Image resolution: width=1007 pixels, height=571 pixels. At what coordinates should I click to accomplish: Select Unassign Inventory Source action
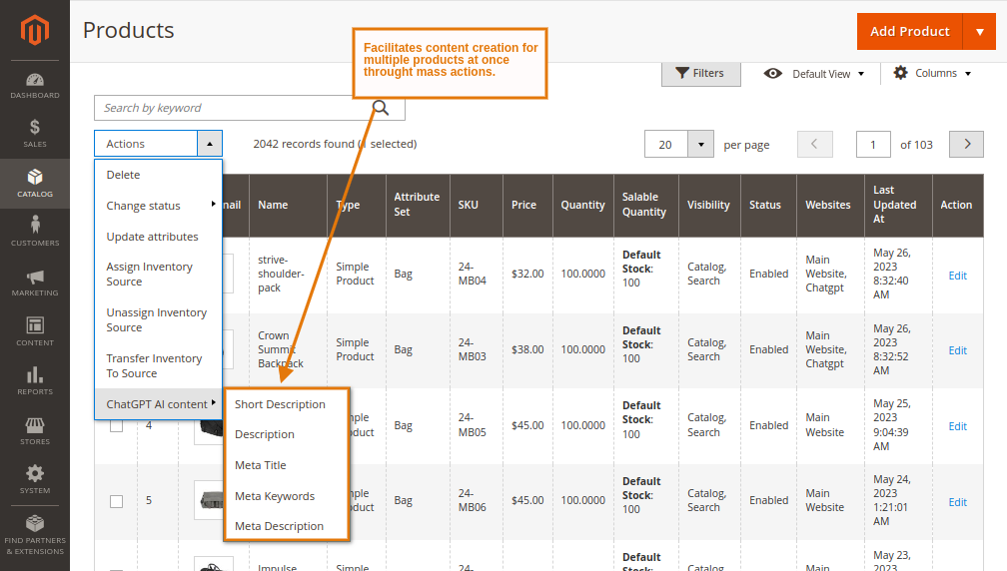(158, 319)
